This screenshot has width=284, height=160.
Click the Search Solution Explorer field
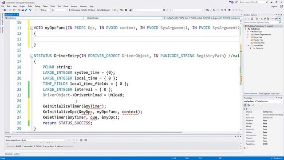(263, 22)
